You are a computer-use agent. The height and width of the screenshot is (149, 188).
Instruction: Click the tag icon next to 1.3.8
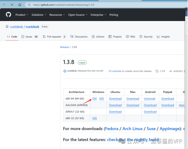(x=157, y=71)
